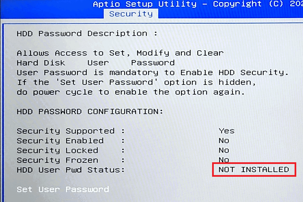Click the 'Set User Password option is hidden' line
This screenshot has height=202, width=303.
pyautogui.click(x=136, y=82)
